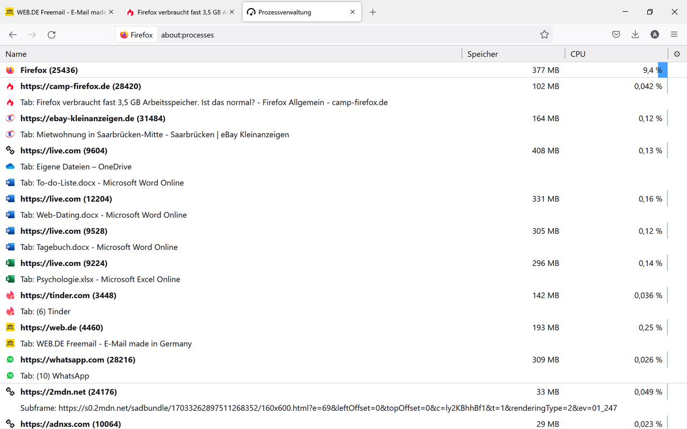Click the Tinder flame icon beside https://tinder.com (3448)

[x=10, y=295]
